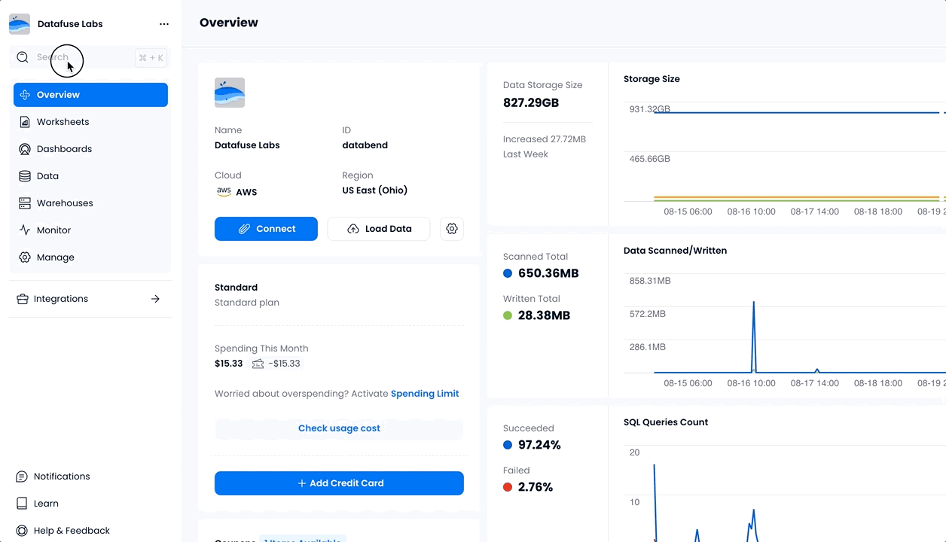Screen dimensions: 946x542
Task: Open Integrations from the sidebar
Action: pos(90,299)
